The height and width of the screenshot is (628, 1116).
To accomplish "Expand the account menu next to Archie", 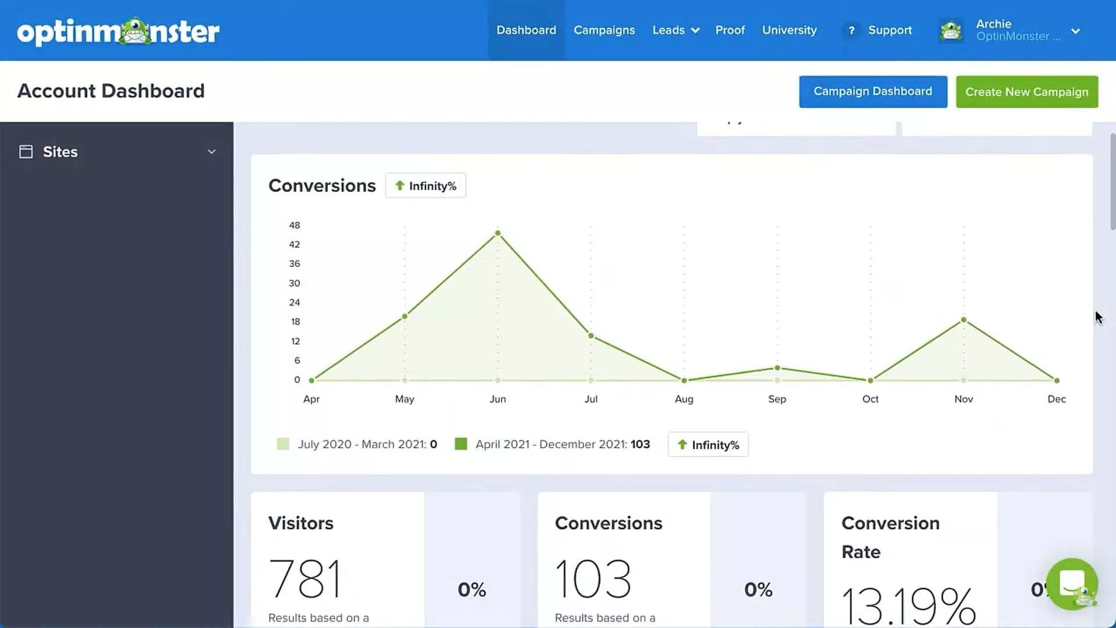I will tap(1076, 32).
